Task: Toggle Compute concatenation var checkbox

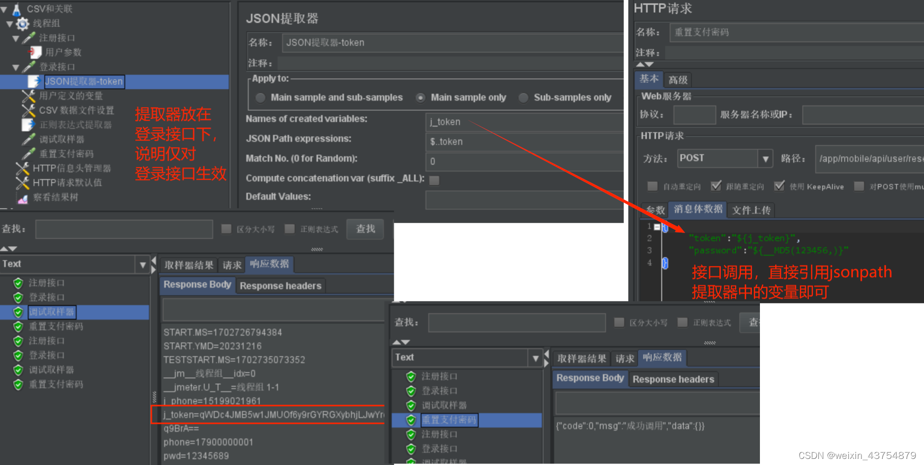Action: (x=434, y=180)
